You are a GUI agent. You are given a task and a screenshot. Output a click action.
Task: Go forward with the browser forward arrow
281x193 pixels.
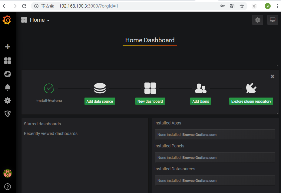(15, 6)
